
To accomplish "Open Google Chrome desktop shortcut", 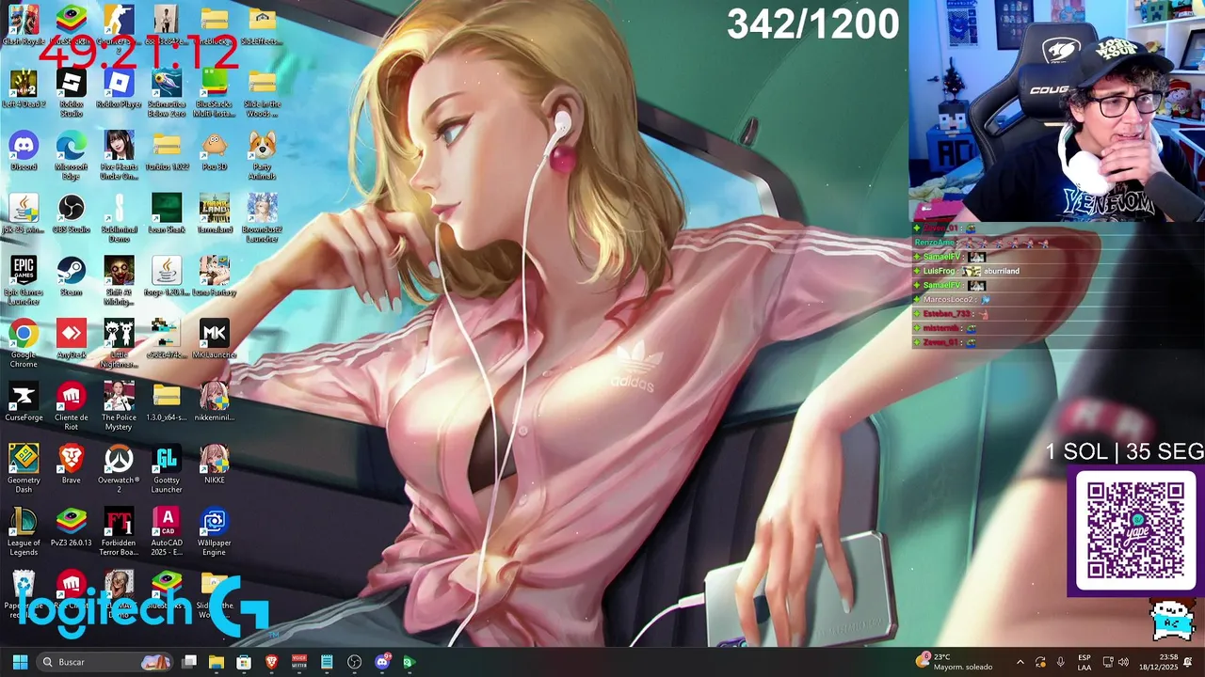I will point(24,343).
